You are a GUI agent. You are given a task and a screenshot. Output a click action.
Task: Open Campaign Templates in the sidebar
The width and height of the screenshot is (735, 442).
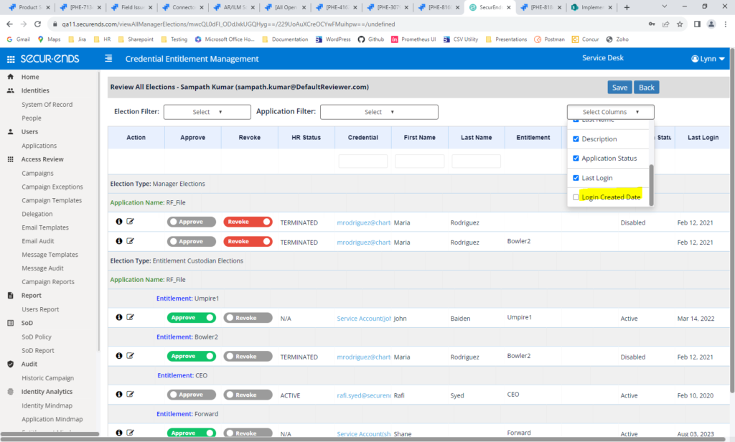(52, 200)
